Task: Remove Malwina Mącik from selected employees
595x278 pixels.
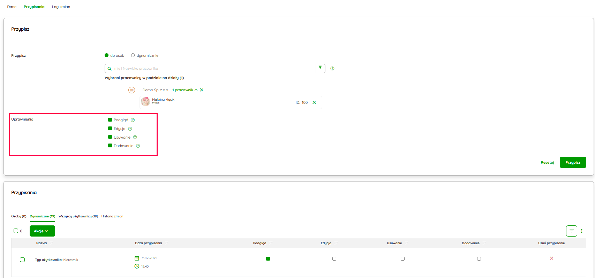Action: [x=314, y=102]
